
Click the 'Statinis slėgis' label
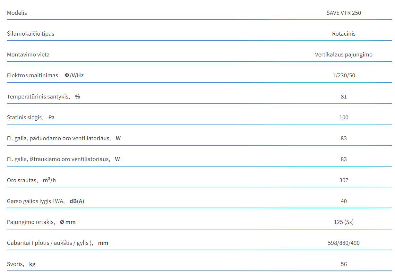[x=25, y=117]
